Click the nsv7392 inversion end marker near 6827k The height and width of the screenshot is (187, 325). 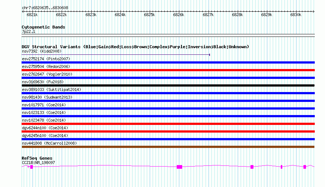tap(210, 55)
